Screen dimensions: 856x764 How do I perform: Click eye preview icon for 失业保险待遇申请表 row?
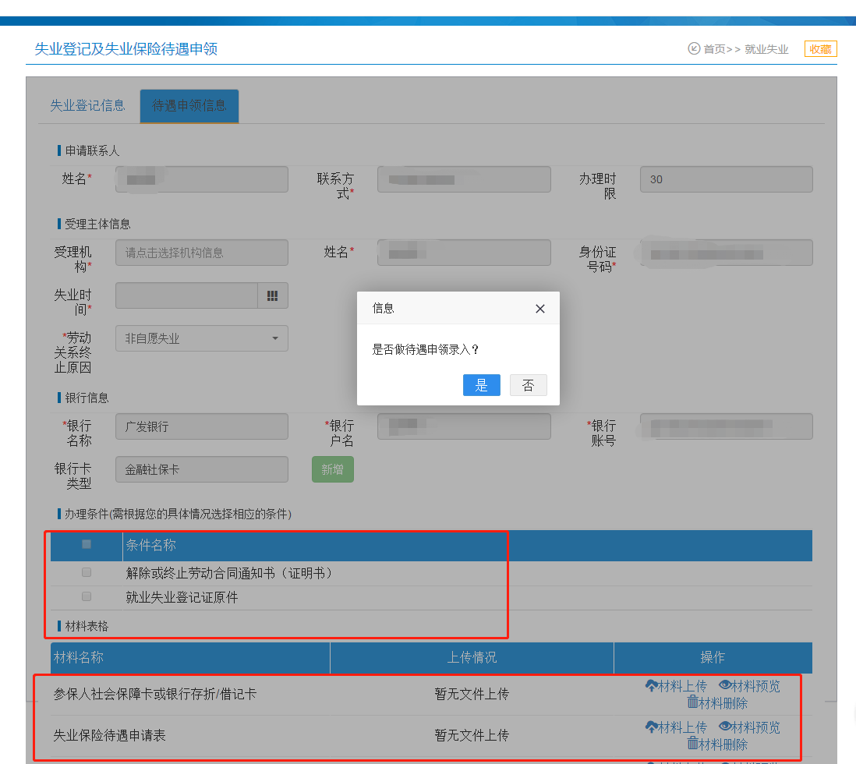click(725, 727)
